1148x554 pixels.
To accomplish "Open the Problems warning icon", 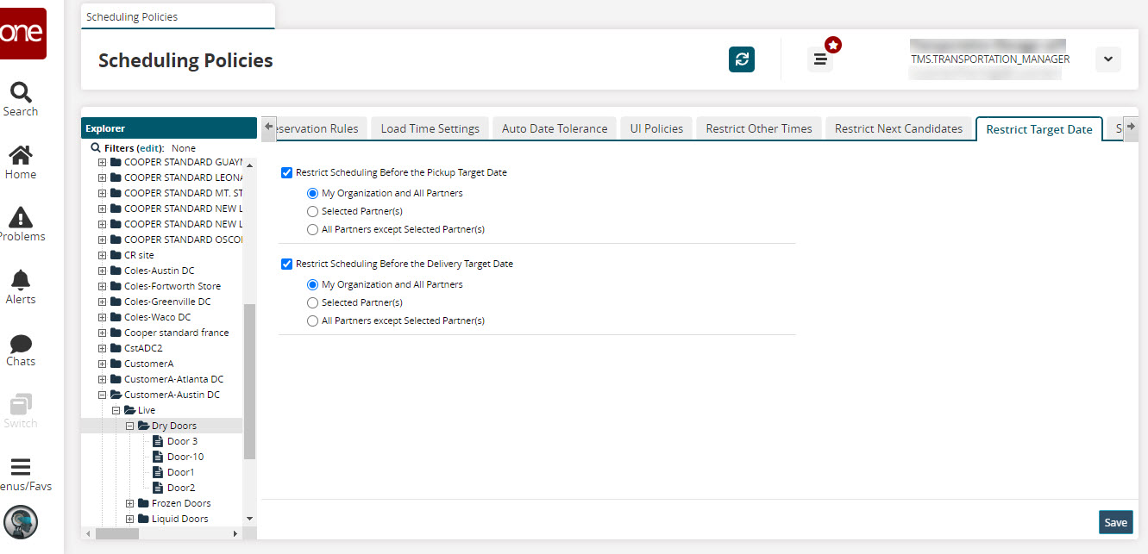I will coord(21,218).
